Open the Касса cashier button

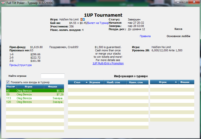pos(178,29)
